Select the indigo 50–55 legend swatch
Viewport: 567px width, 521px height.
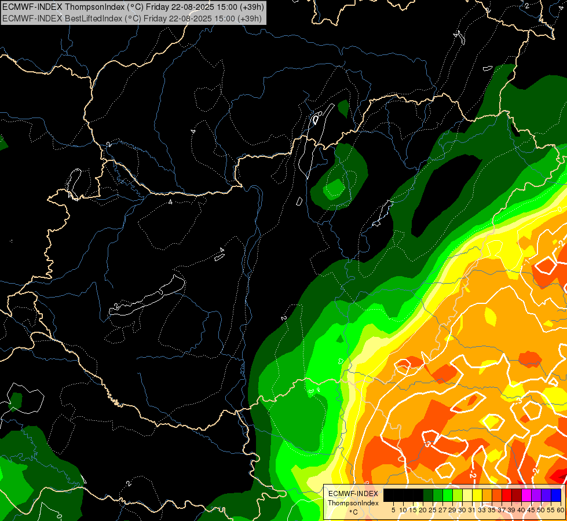(x=546, y=495)
